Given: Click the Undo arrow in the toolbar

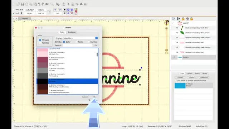Looking at the screenshot, I should 39,4.
